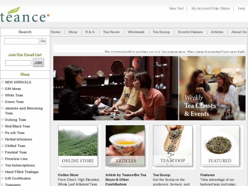The height and width of the screenshot is (186, 248).
Task: Open the R & G menu item
Action: 90,32
